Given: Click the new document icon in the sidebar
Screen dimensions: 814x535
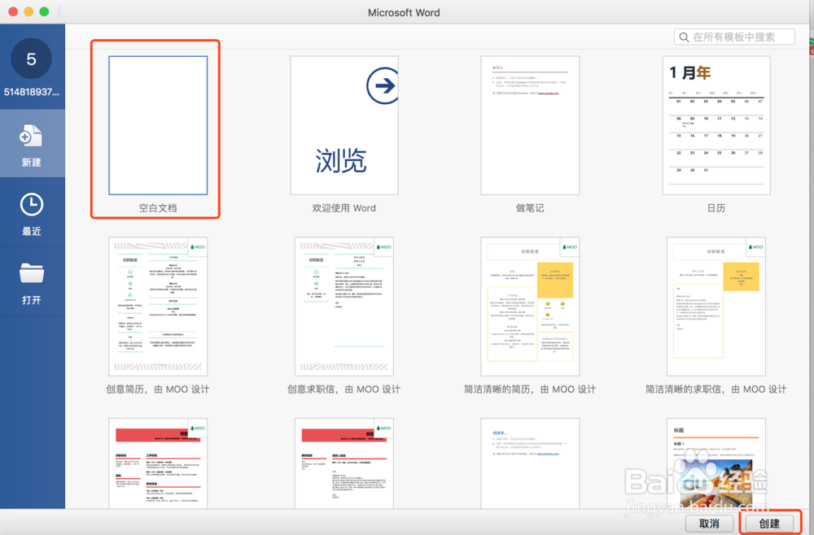Looking at the screenshot, I should tap(31, 136).
